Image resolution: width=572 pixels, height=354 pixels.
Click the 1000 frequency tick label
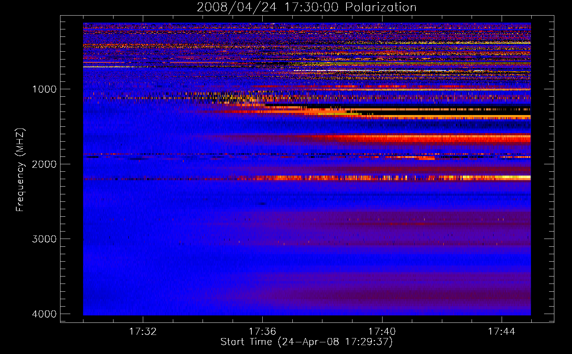pyautogui.click(x=45, y=89)
